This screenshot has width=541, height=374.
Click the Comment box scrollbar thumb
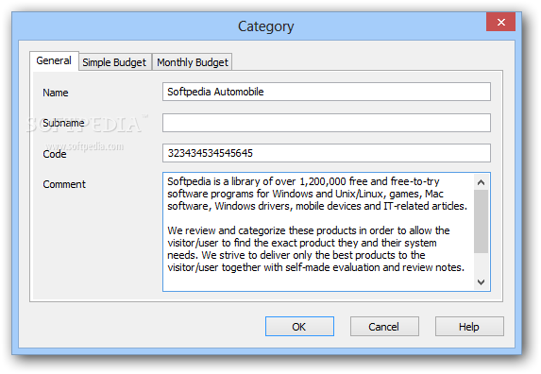(481, 221)
